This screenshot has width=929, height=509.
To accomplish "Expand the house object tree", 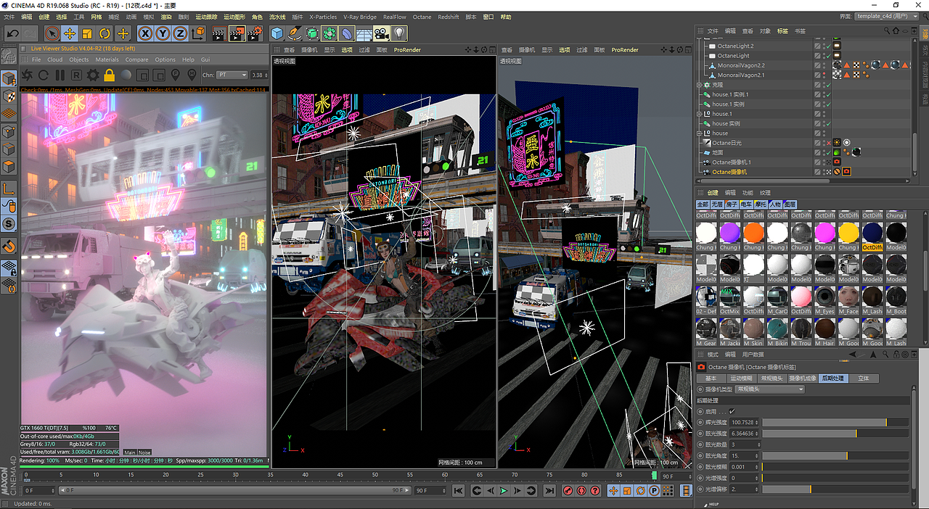I will point(700,133).
